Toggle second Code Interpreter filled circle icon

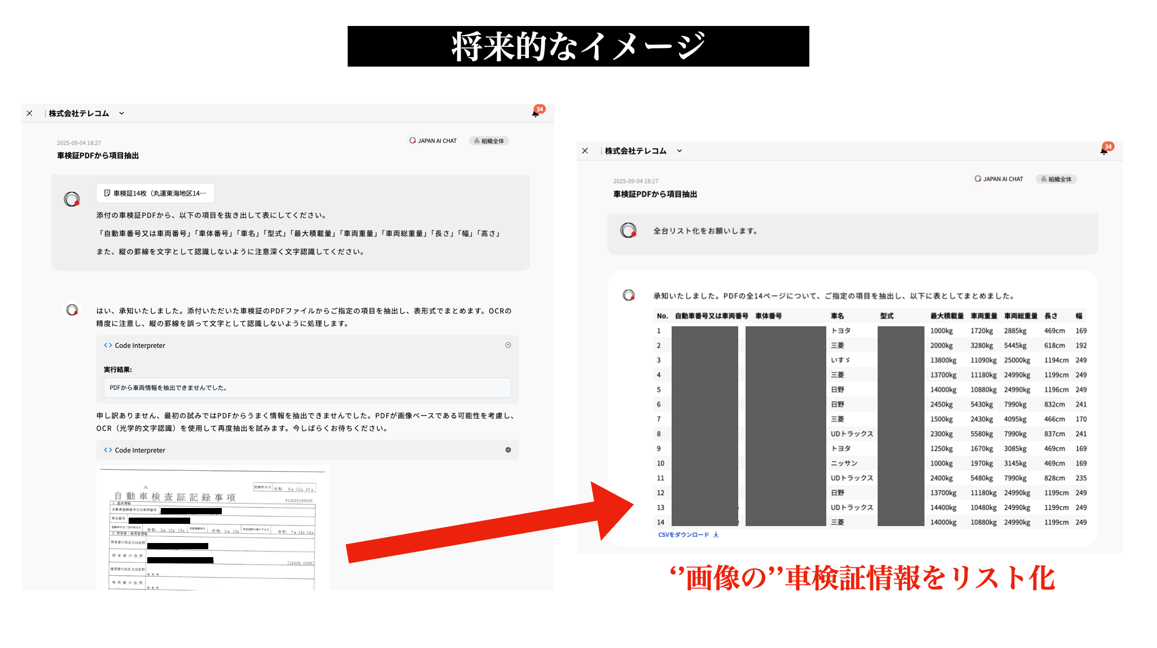(508, 450)
